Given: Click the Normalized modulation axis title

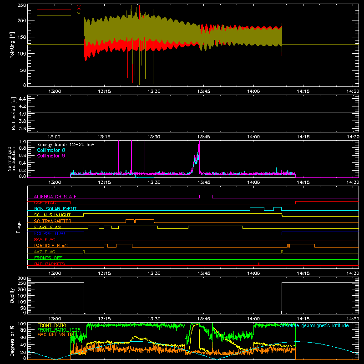Looking at the screenshot, I should coord(11,159).
